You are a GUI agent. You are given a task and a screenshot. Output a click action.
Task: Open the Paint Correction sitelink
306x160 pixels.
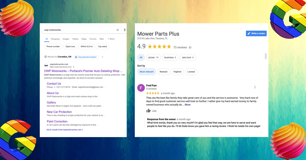click(x=57, y=121)
